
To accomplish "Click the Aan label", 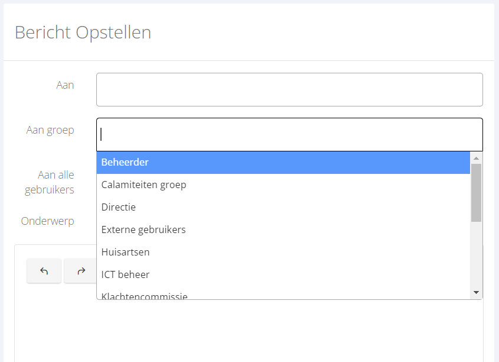I will 65,85.
